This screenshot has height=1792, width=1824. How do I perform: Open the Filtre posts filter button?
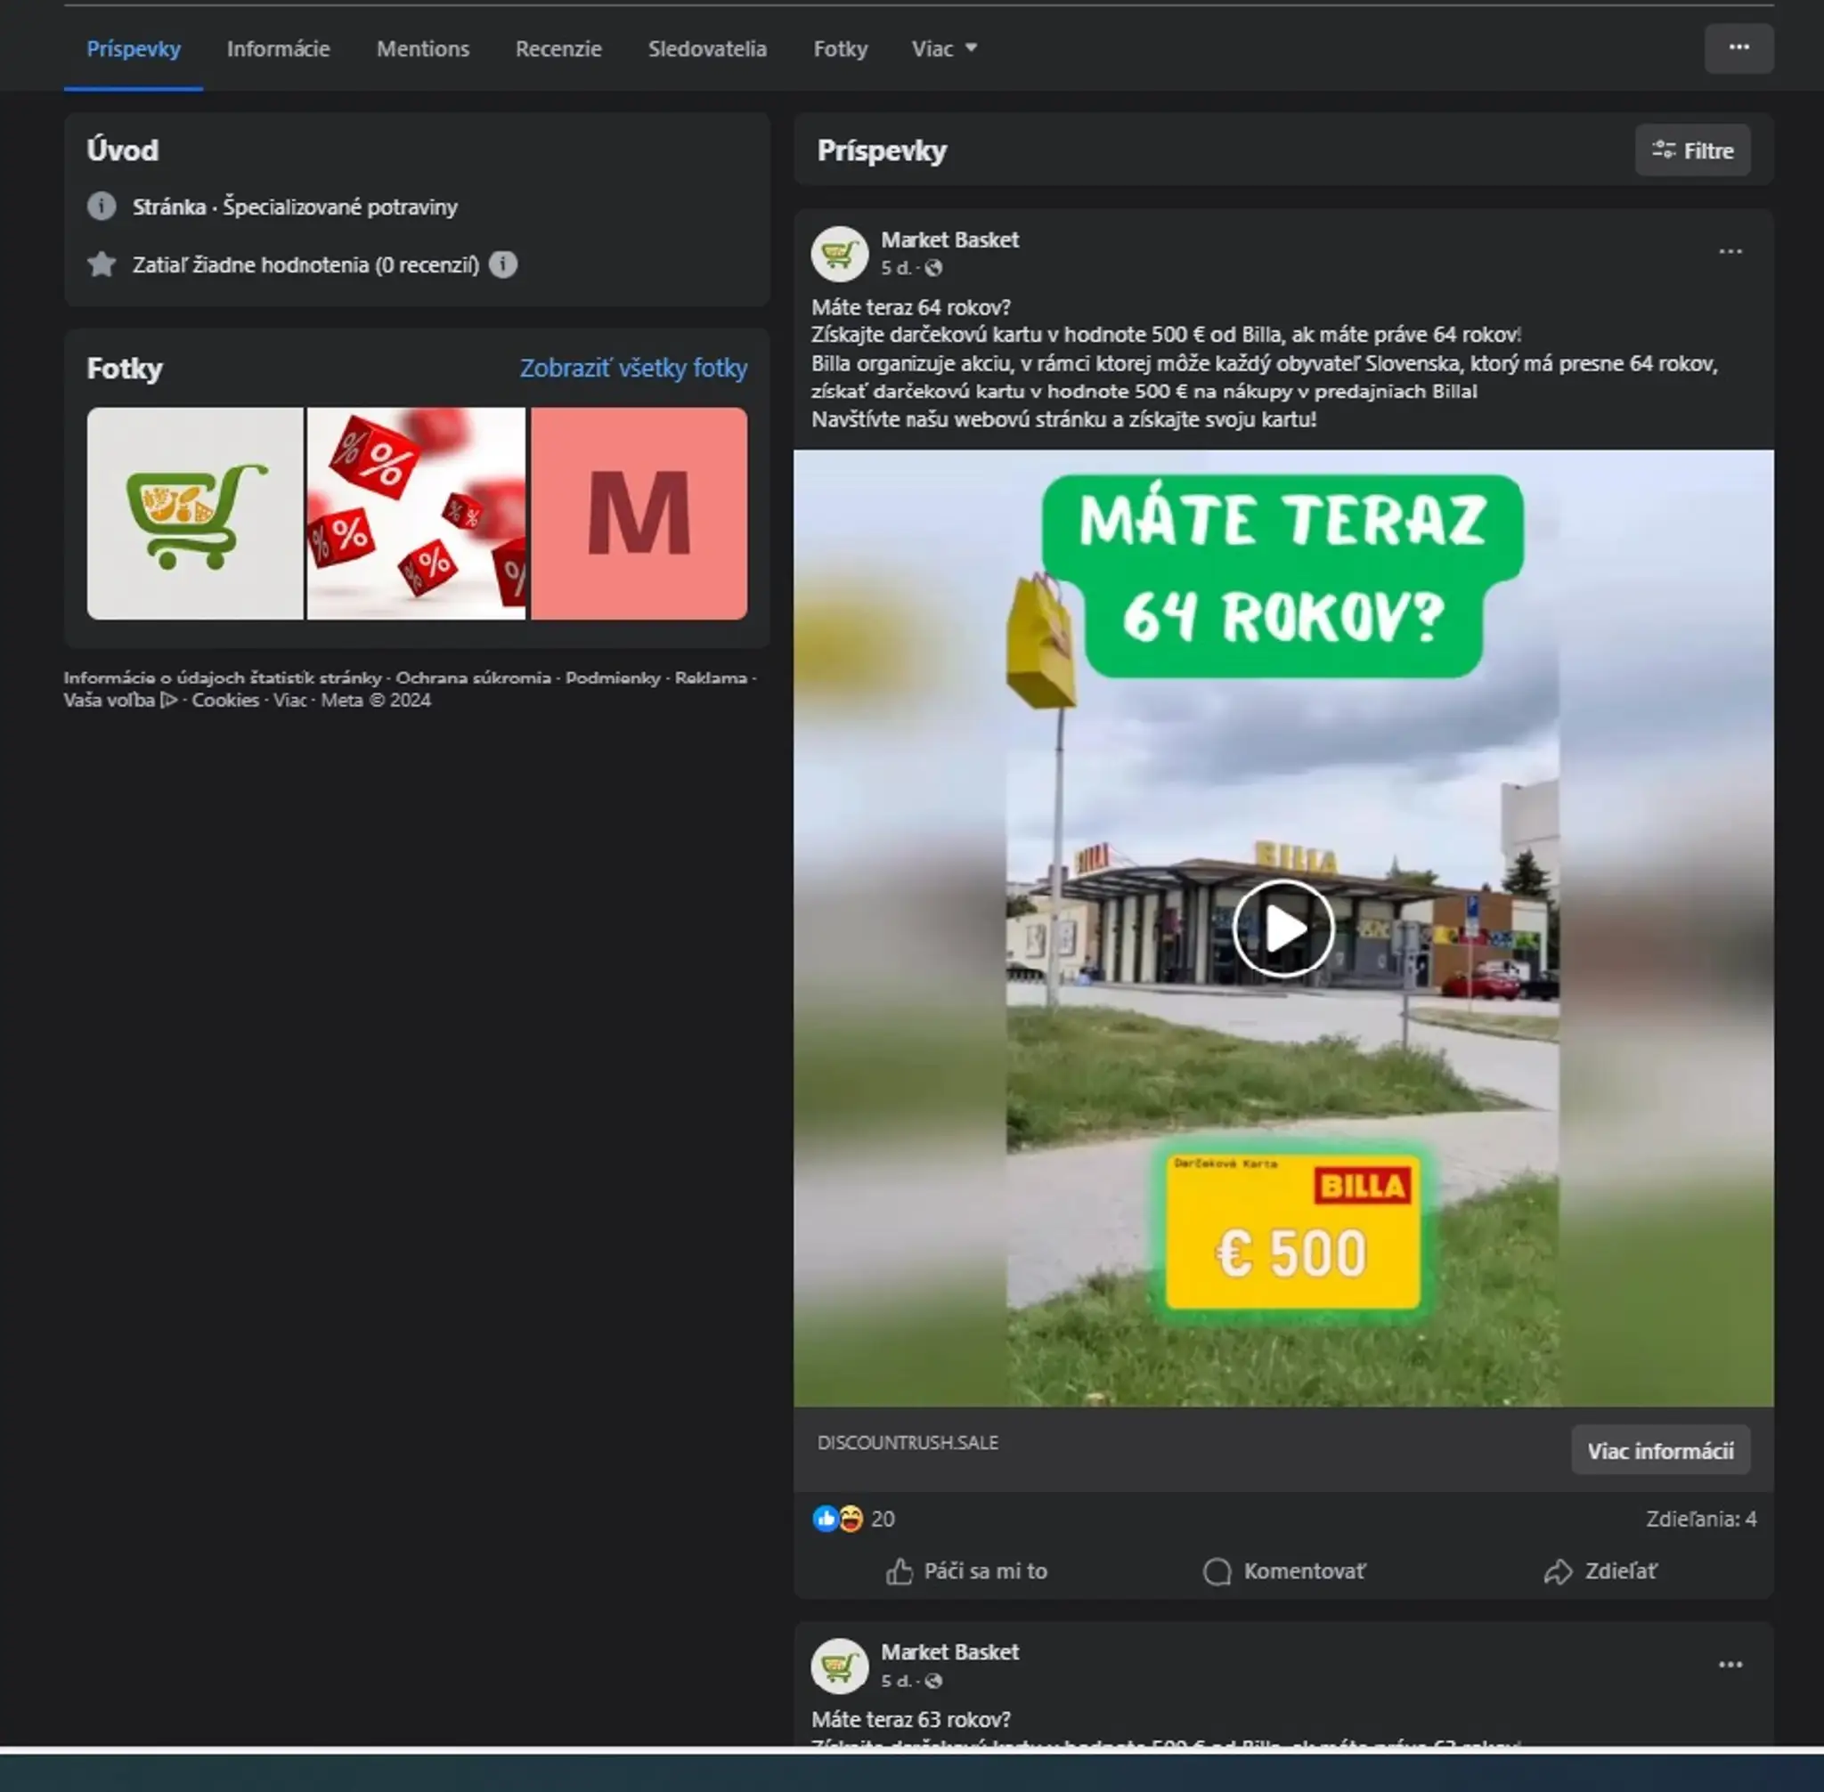point(1692,150)
